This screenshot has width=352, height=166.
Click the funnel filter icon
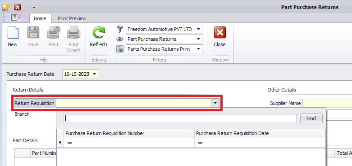coord(120,29)
